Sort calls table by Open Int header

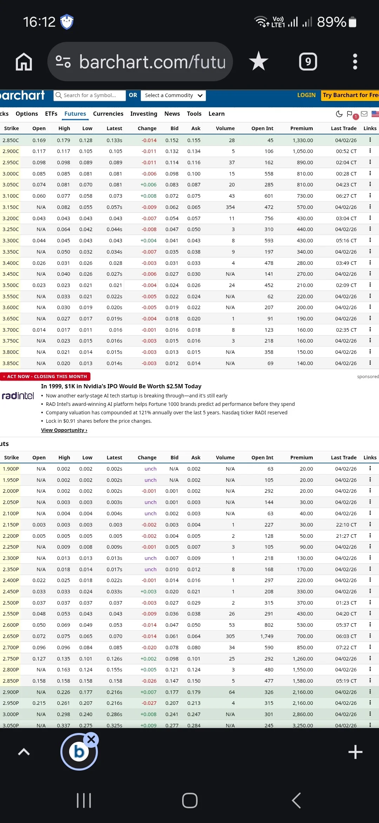tap(262, 128)
